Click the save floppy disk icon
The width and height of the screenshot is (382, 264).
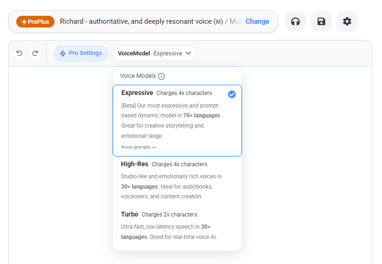point(321,21)
